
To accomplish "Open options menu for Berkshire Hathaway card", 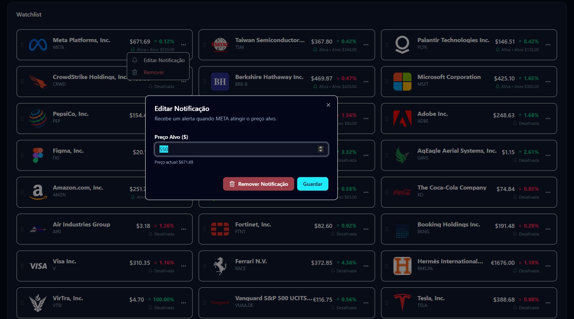I will 366,82.
